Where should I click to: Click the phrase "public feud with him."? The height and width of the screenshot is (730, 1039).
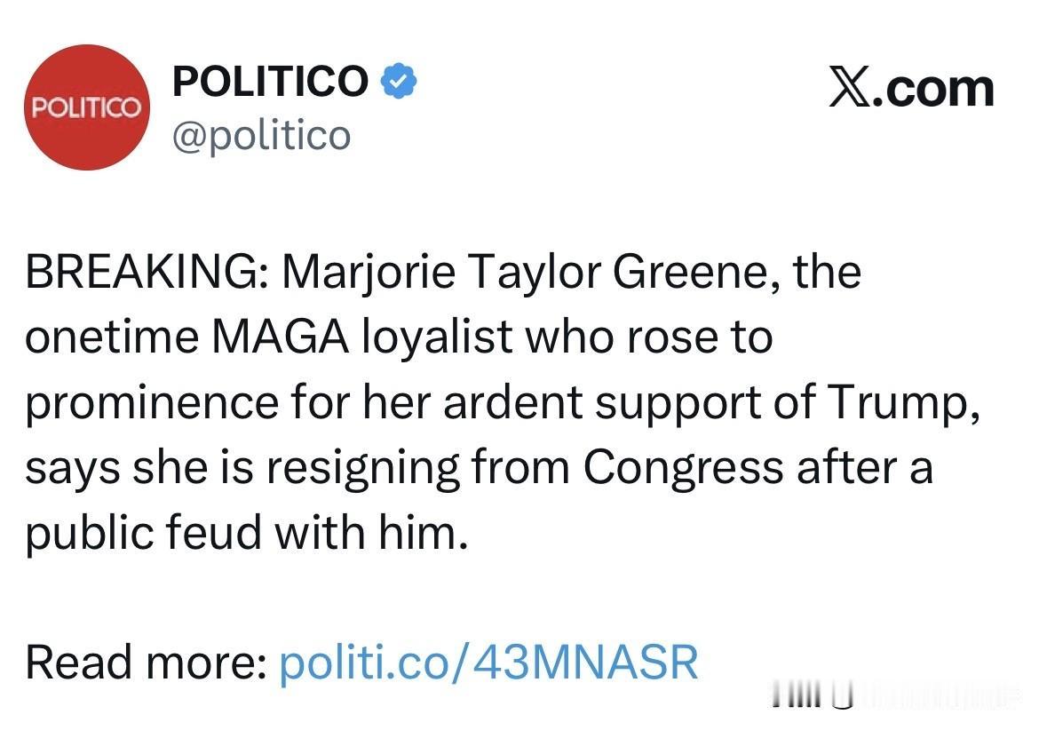click(246, 533)
